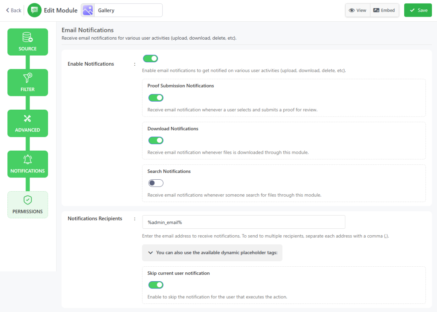Open the Filter funnel icon step
The image size is (437, 312).
(x=28, y=78)
